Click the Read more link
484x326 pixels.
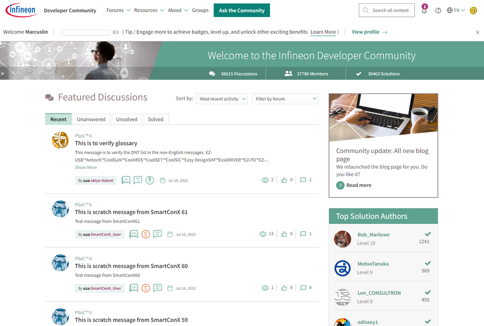359,185
